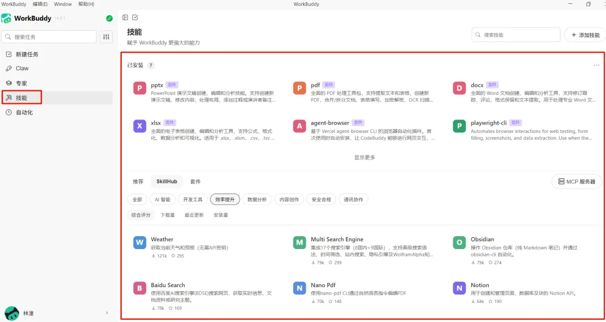Click the agent-browser skill icon
This screenshot has width=606, height=322.
[x=300, y=126]
